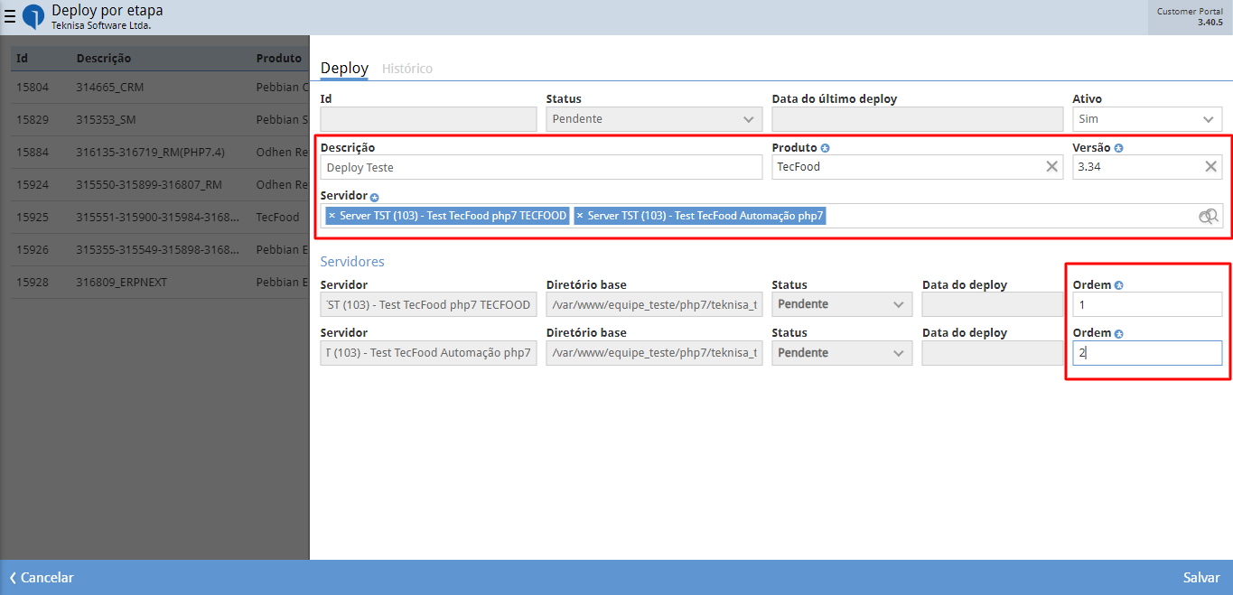Image resolution: width=1233 pixels, height=595 pixels.
Task: Click the Descrição column header in the list
Action: click(x=104, y=59)
